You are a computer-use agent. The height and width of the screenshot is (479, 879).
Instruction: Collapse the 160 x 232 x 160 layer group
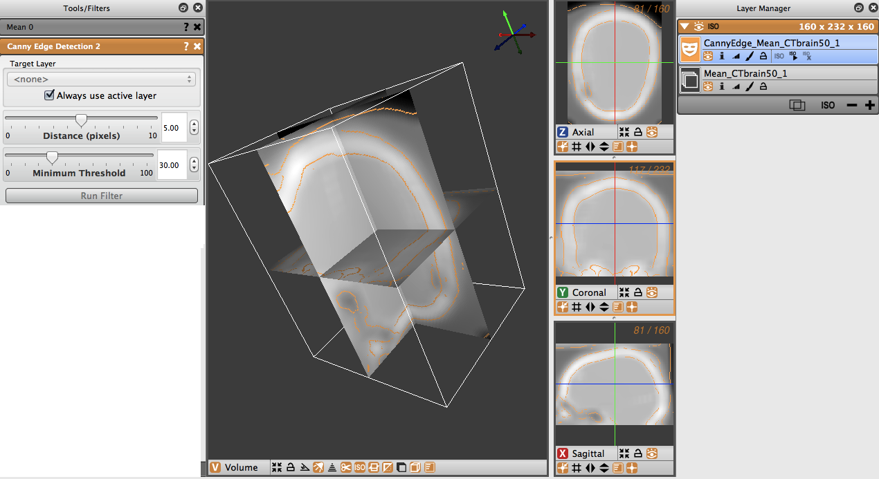tap(685, 26)
